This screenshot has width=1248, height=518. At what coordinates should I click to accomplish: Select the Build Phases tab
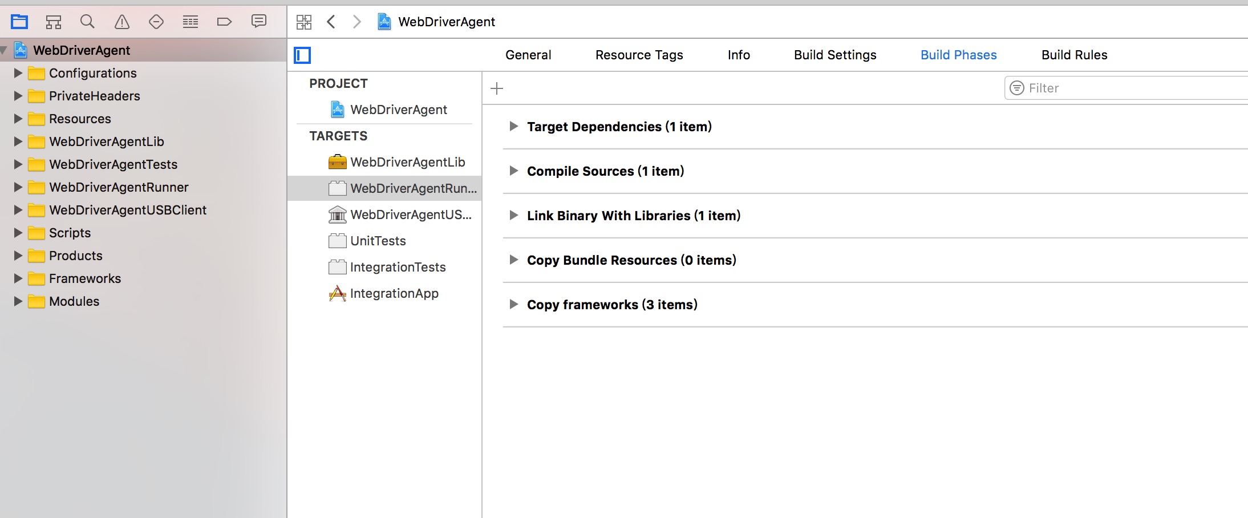[x=958, y=55]
